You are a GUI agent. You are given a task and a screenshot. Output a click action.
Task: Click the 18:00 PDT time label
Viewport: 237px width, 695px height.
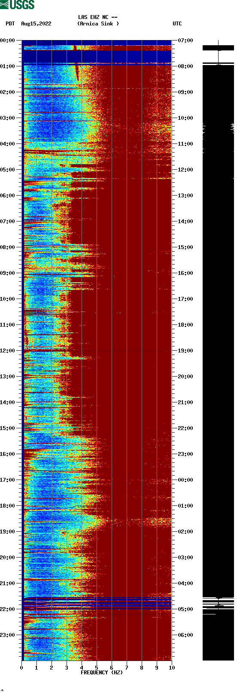7,506
